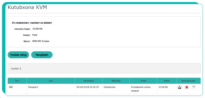Click the Holati label
205x98 pixels.
coord(27,35)
